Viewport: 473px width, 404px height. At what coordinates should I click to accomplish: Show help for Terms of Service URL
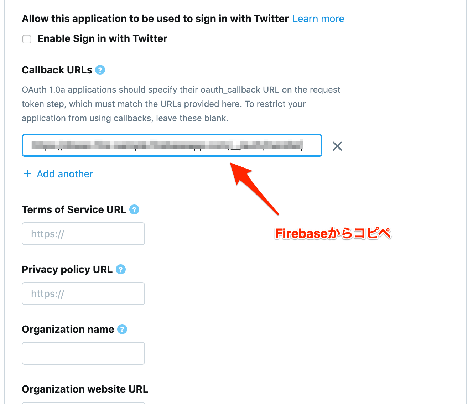click(134, 209)
